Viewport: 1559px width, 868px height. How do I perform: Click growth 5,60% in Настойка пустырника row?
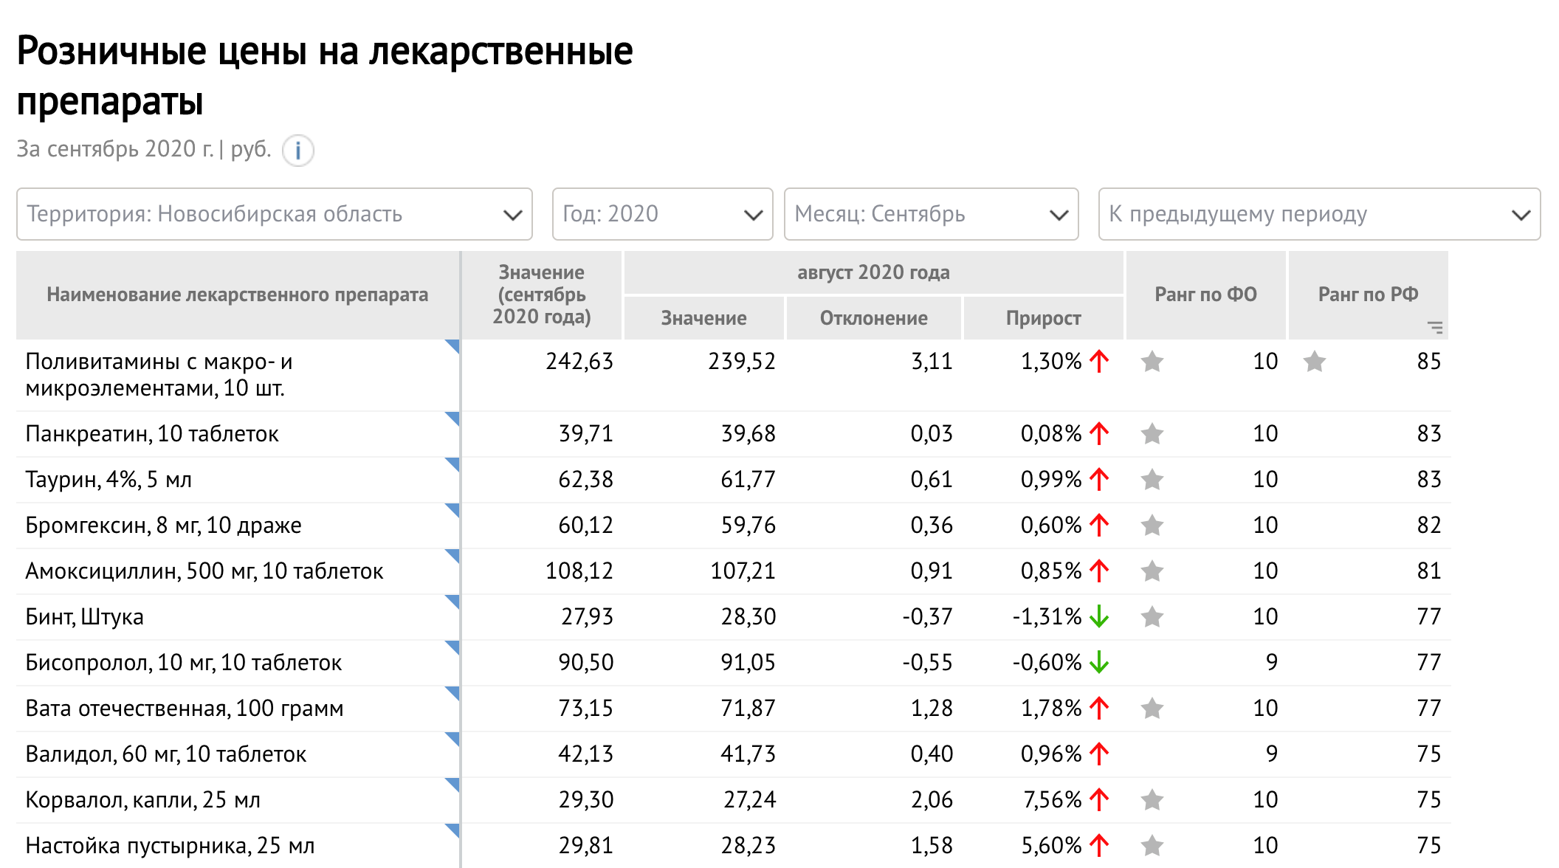pyautogui.click(x=1051, y=846)
